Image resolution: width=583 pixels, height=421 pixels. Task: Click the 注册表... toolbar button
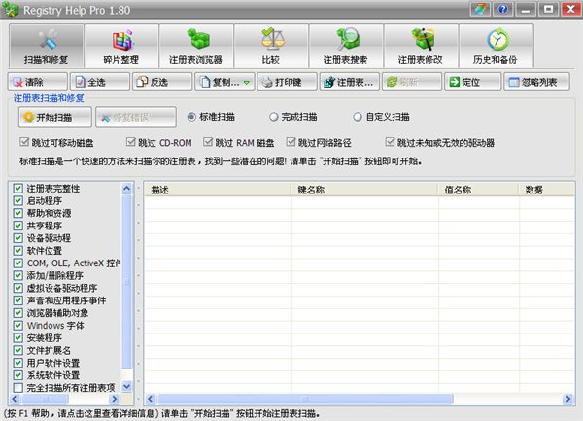pyautogui.click(x=350, y=82)
